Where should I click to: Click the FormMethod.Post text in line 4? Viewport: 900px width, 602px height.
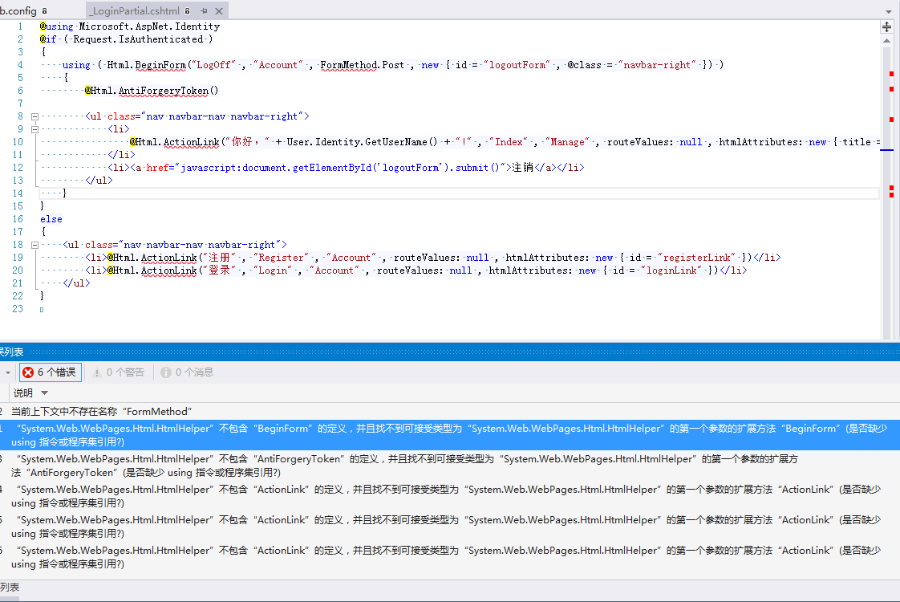click(x=363, y=65)
